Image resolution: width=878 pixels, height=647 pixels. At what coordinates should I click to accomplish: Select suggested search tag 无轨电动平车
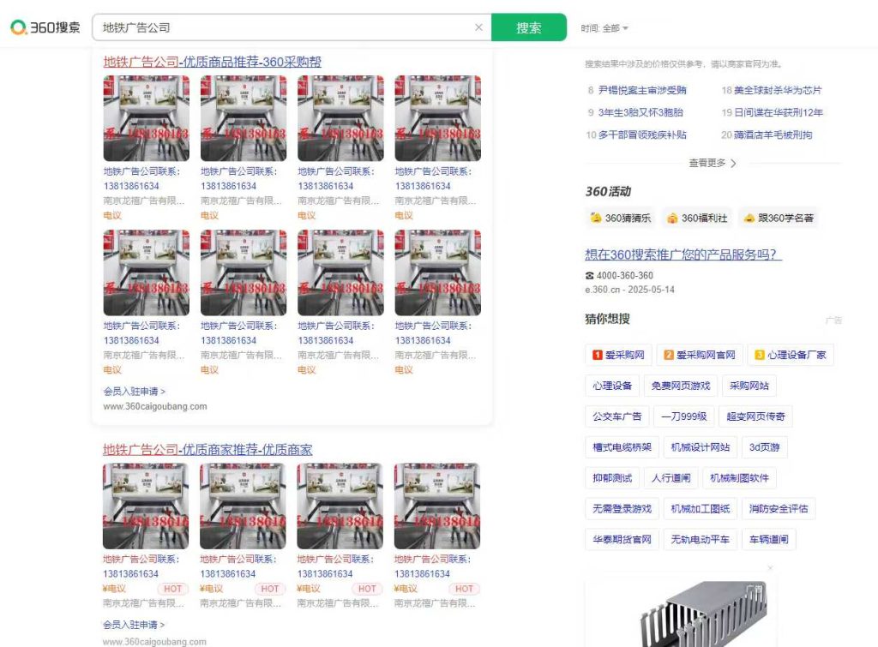(701, 540)
